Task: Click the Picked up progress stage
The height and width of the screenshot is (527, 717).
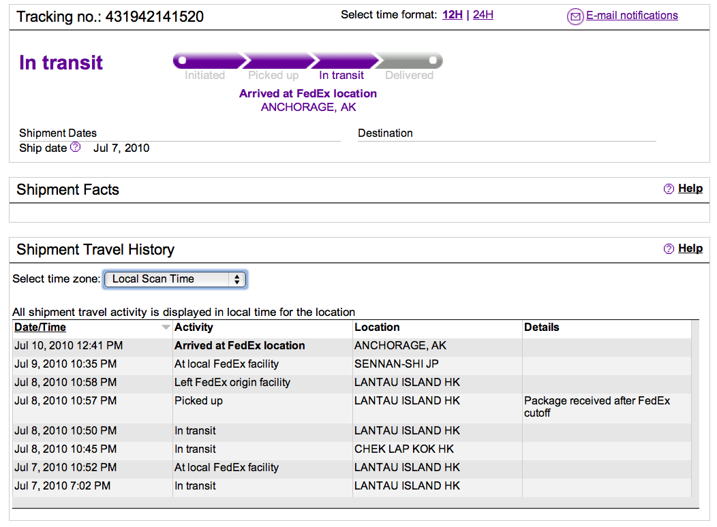Action: [273, 75]
